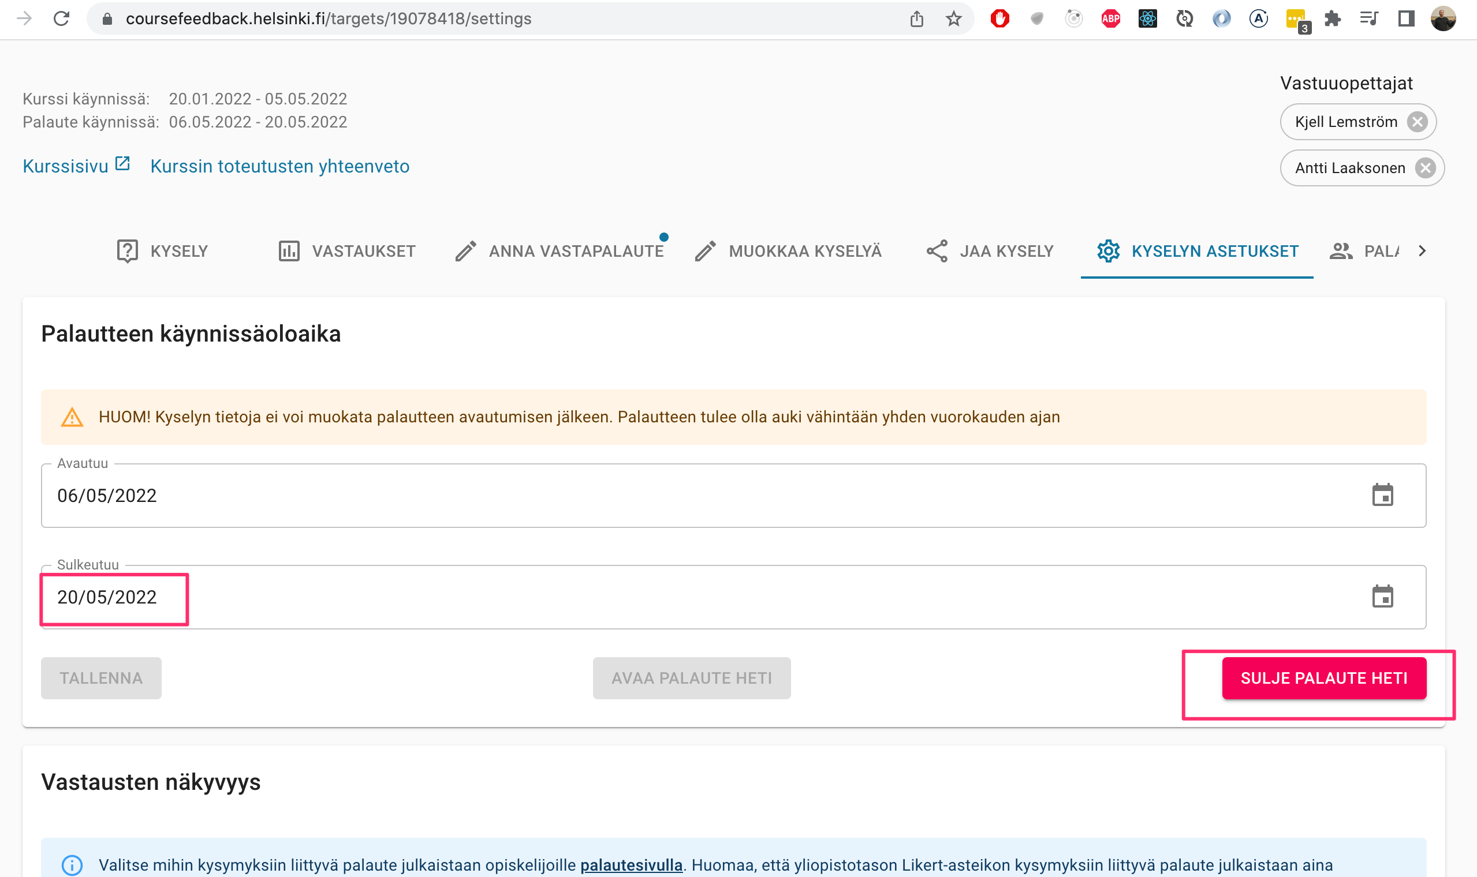The image size is (1477, 877).
Task: Reload the page
Action: click(x=61, y=18)
